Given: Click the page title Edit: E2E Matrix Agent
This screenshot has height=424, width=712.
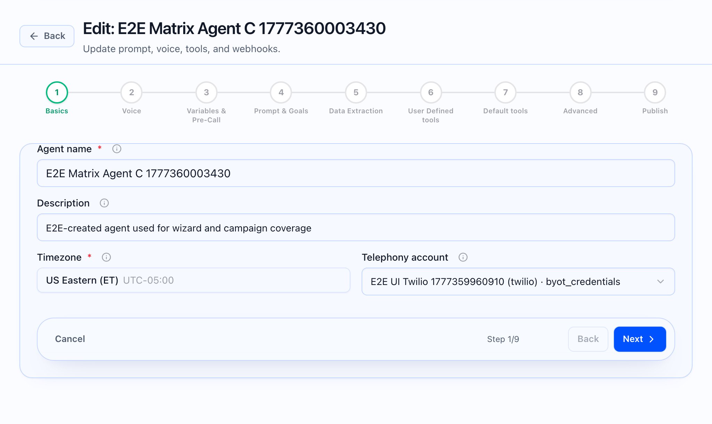Looking at the screenshot, I should coord(234,28).
